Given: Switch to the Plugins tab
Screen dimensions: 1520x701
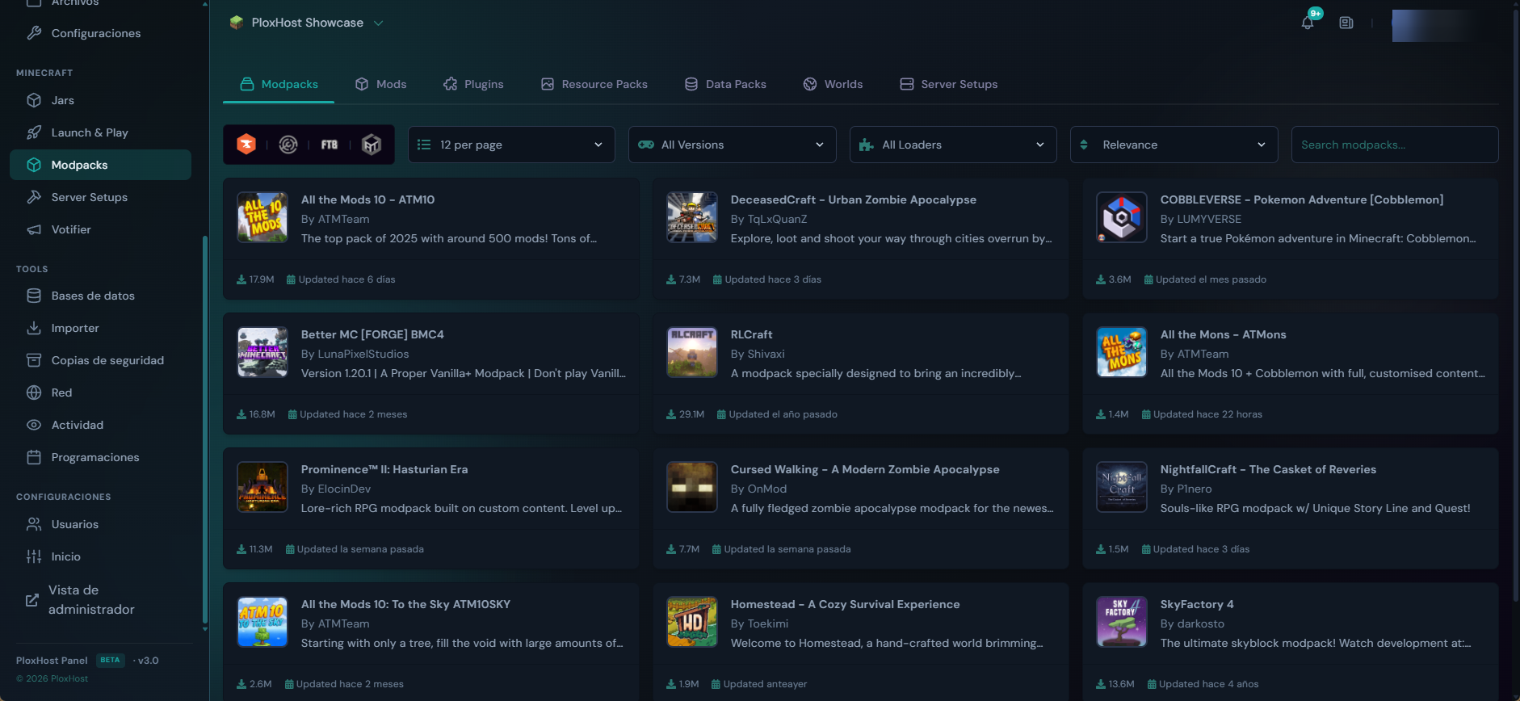Looking at the screenshot, I should pyautogui.click(x=473, y=84).
